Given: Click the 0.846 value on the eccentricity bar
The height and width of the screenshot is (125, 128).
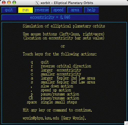Looking at the screenshot, I should [65, 17].
